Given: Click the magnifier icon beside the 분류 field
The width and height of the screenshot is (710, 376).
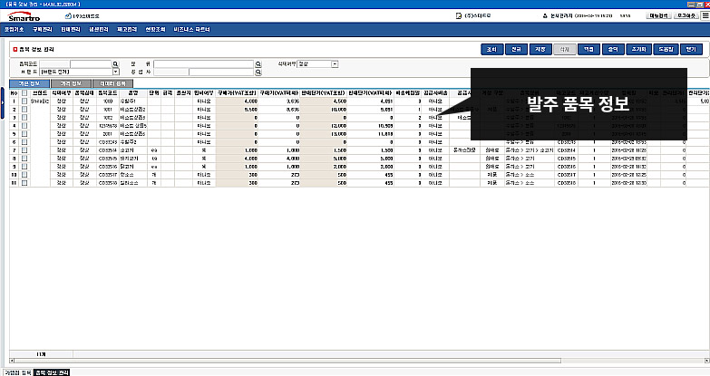Looking at the screenshot, I should pos(258,64).
